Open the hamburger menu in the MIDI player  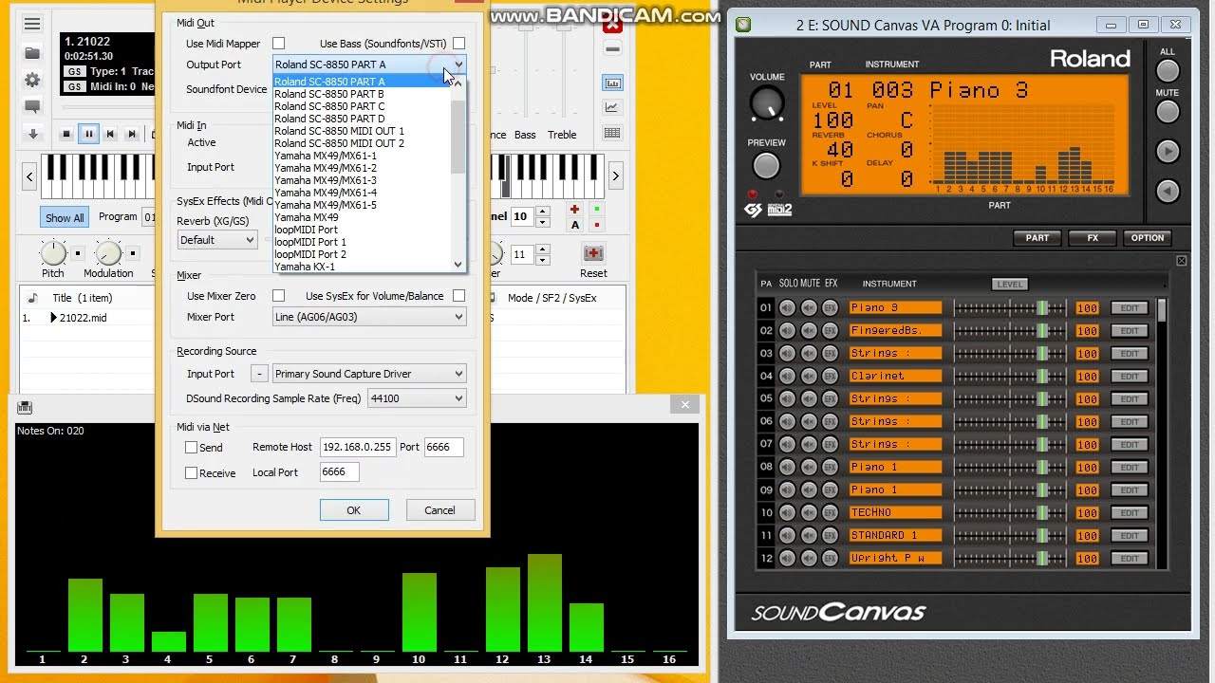click(32, 24)
